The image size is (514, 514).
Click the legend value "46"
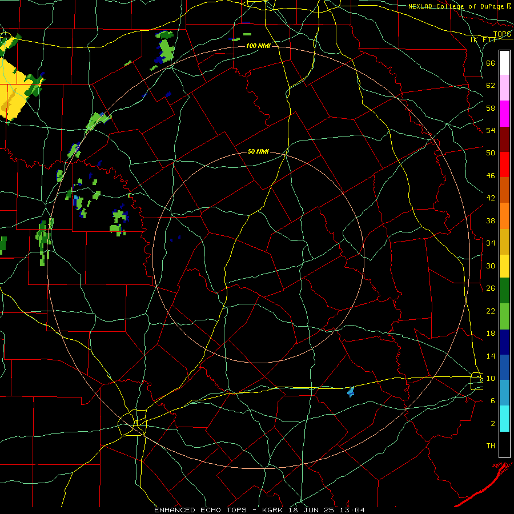click(x=491, y=176)
